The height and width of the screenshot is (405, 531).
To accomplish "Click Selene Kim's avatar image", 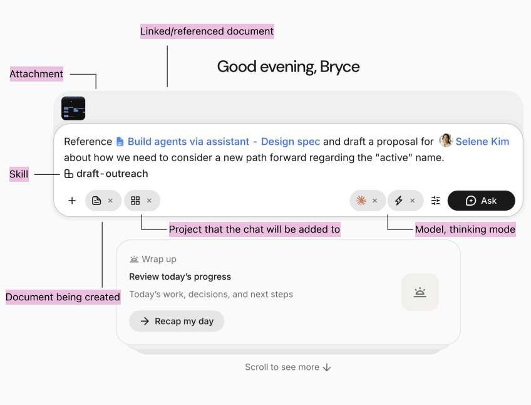I will (446, 140).
